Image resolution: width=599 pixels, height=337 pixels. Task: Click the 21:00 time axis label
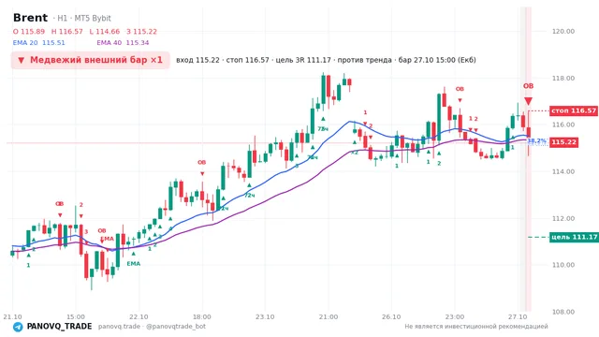(329, 316)
